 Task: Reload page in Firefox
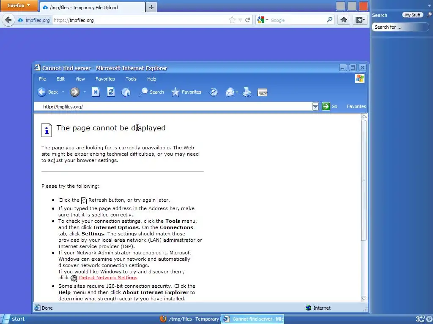(248, 20)
